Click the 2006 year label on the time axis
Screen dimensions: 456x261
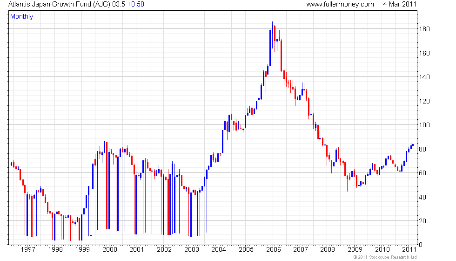pyautogui.click(x=274, y=250)
